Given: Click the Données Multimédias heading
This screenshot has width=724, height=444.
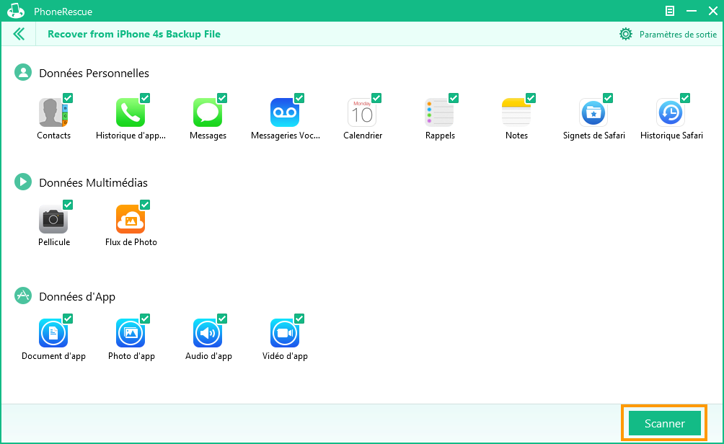Looking at the screenshot, I should [93, 182].
